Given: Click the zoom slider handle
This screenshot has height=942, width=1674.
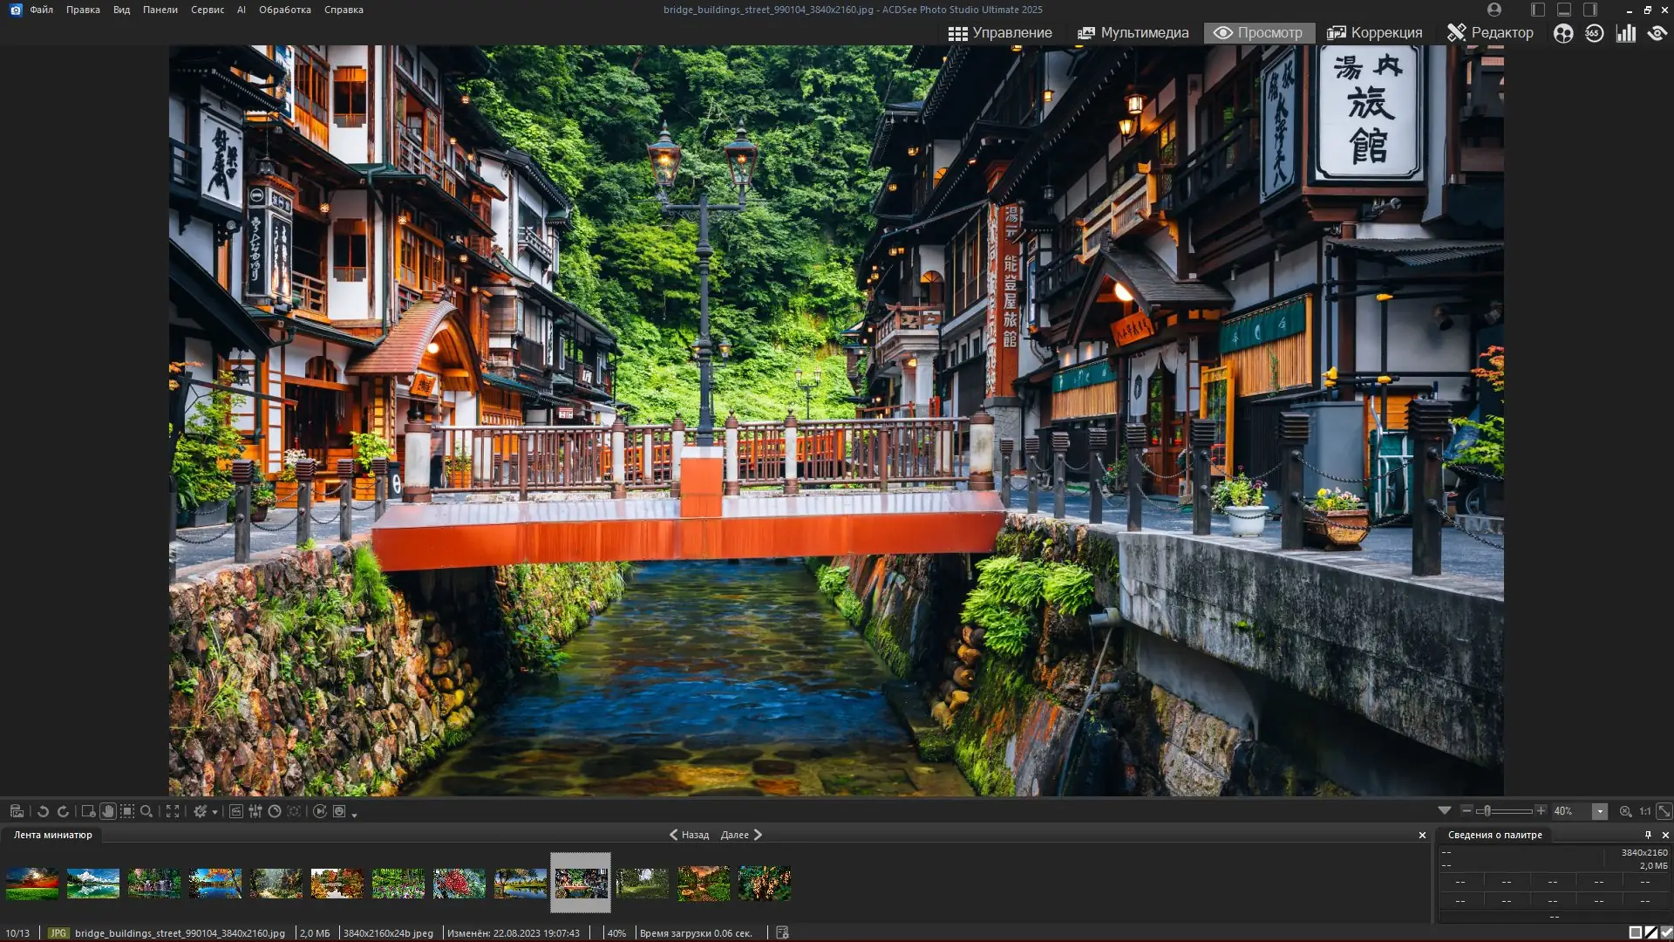Looking at the screenshot, I should click(1487, 811).
